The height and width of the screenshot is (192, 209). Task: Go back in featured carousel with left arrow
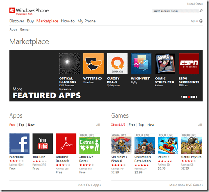point(182,97)
